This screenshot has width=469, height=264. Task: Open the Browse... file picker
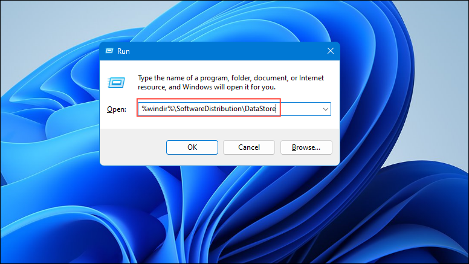306,147
